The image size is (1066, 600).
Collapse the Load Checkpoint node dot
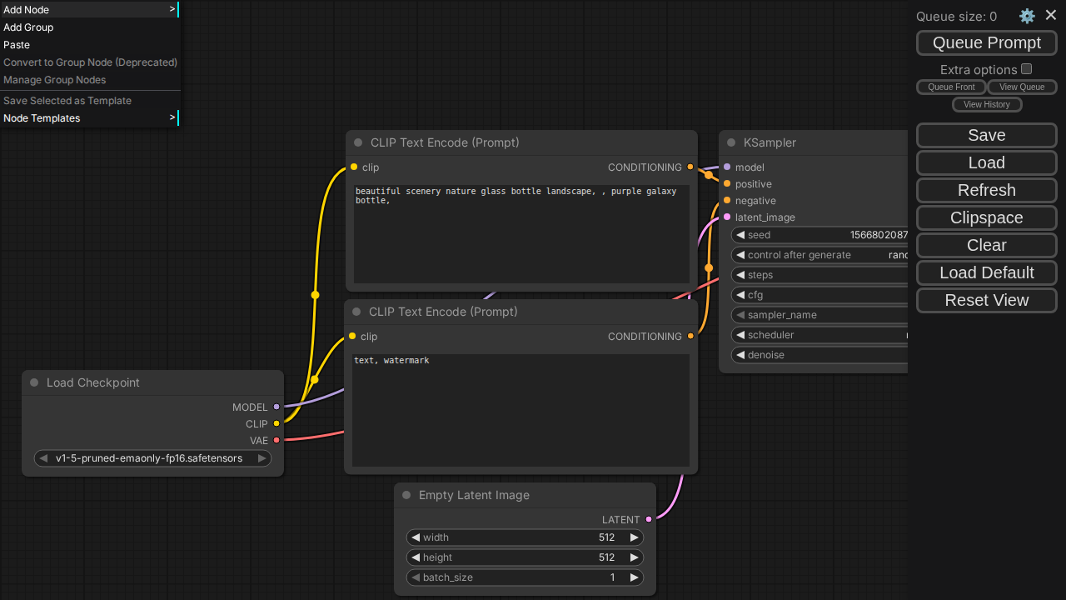coord(34,382)
